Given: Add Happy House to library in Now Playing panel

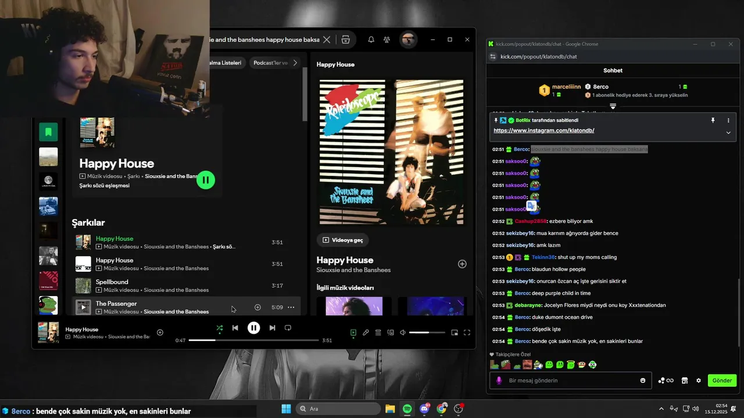Looking at the screenshot, I should (462, 264).
